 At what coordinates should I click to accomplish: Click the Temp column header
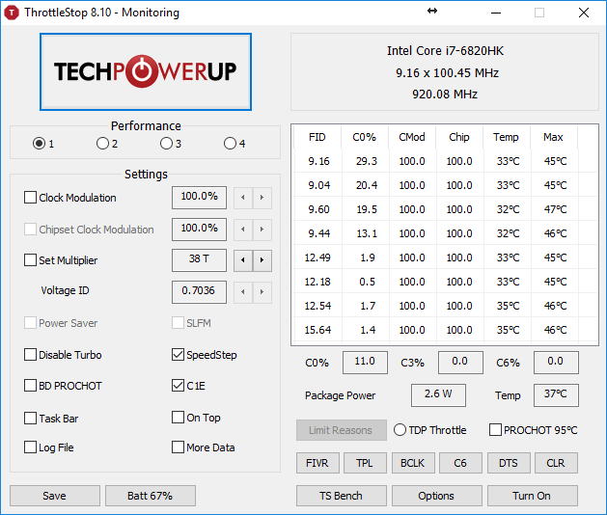click(x=507, y=137)
